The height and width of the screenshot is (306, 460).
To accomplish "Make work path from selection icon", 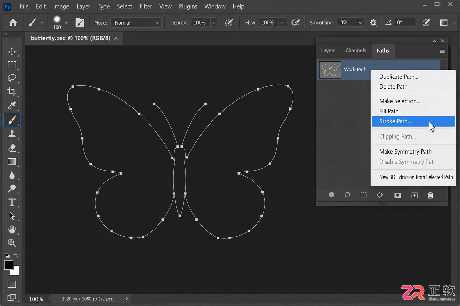I will coord(380,195).
